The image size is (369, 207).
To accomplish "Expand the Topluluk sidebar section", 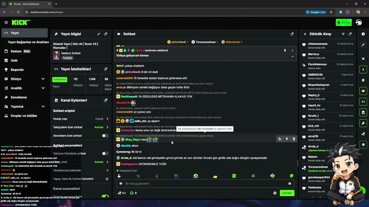I will click(x=43, y=106).
